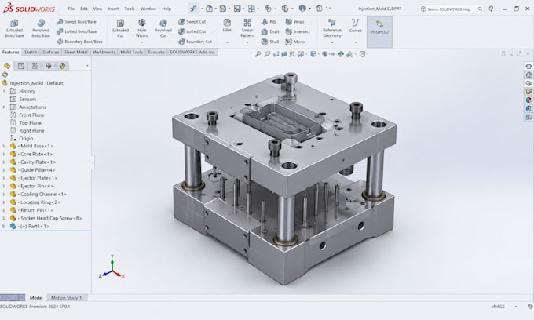The width and height of the screenshot is (534, 320).
Task: Select the Mirror feature
Action: coord(295,42)
